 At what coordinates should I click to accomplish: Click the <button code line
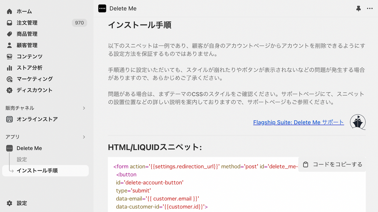pyautogui.click(x=126, y=175)
